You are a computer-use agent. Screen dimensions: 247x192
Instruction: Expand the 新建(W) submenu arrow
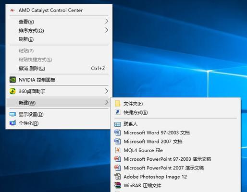coord(107,103)
